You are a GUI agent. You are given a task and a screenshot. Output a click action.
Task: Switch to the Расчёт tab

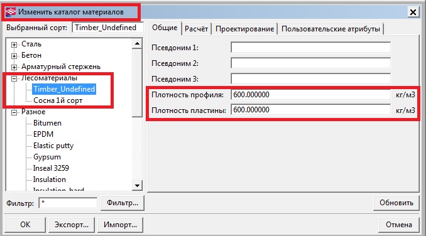coord(196,29)
